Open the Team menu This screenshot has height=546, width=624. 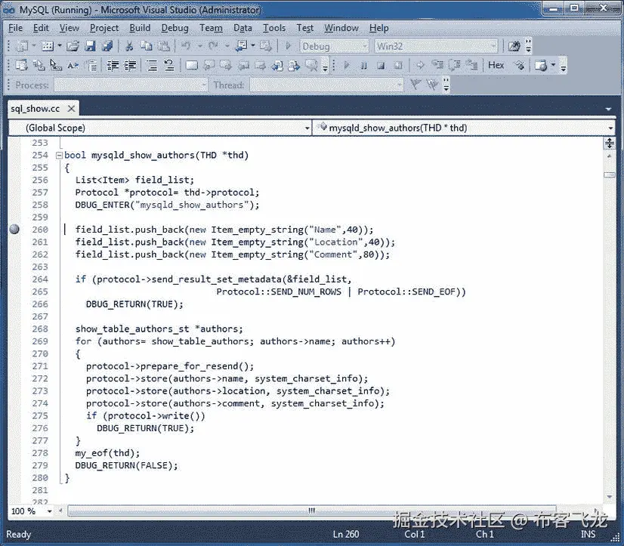point(211,28)
